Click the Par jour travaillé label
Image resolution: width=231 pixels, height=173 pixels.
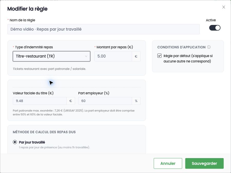pyautogui.click(x=32, y=142)
